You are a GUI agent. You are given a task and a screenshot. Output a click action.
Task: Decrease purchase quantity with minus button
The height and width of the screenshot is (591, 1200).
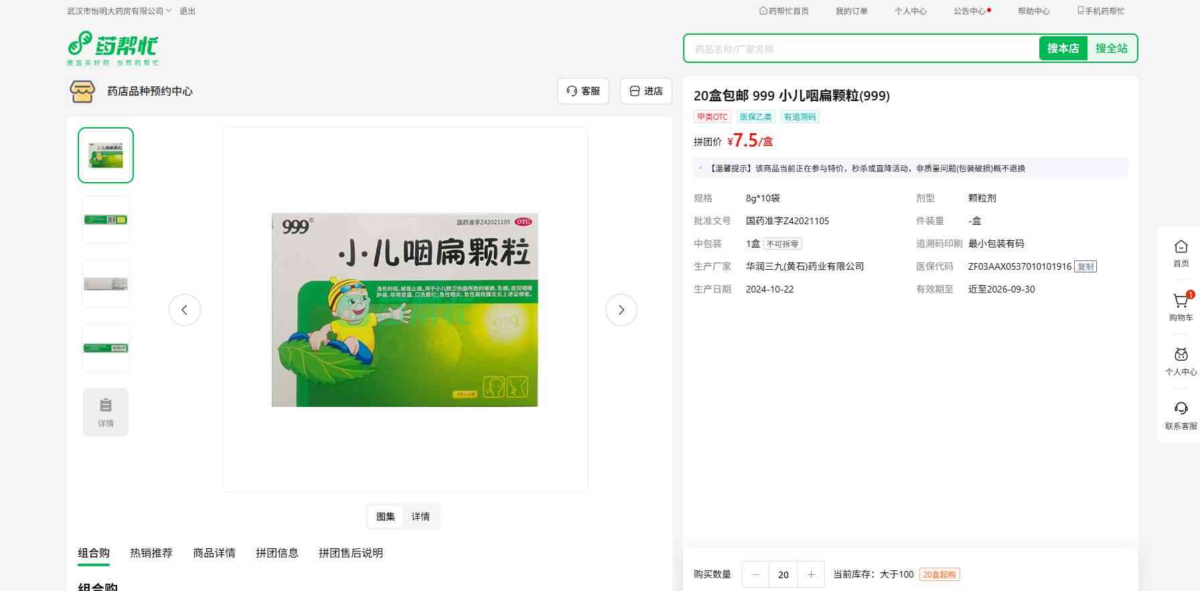click(756, 574)
